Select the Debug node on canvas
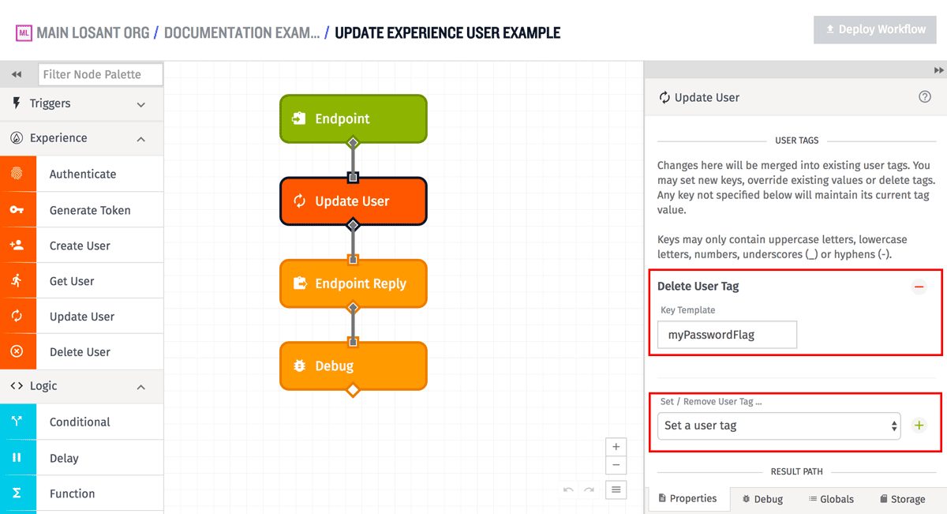 353,366
